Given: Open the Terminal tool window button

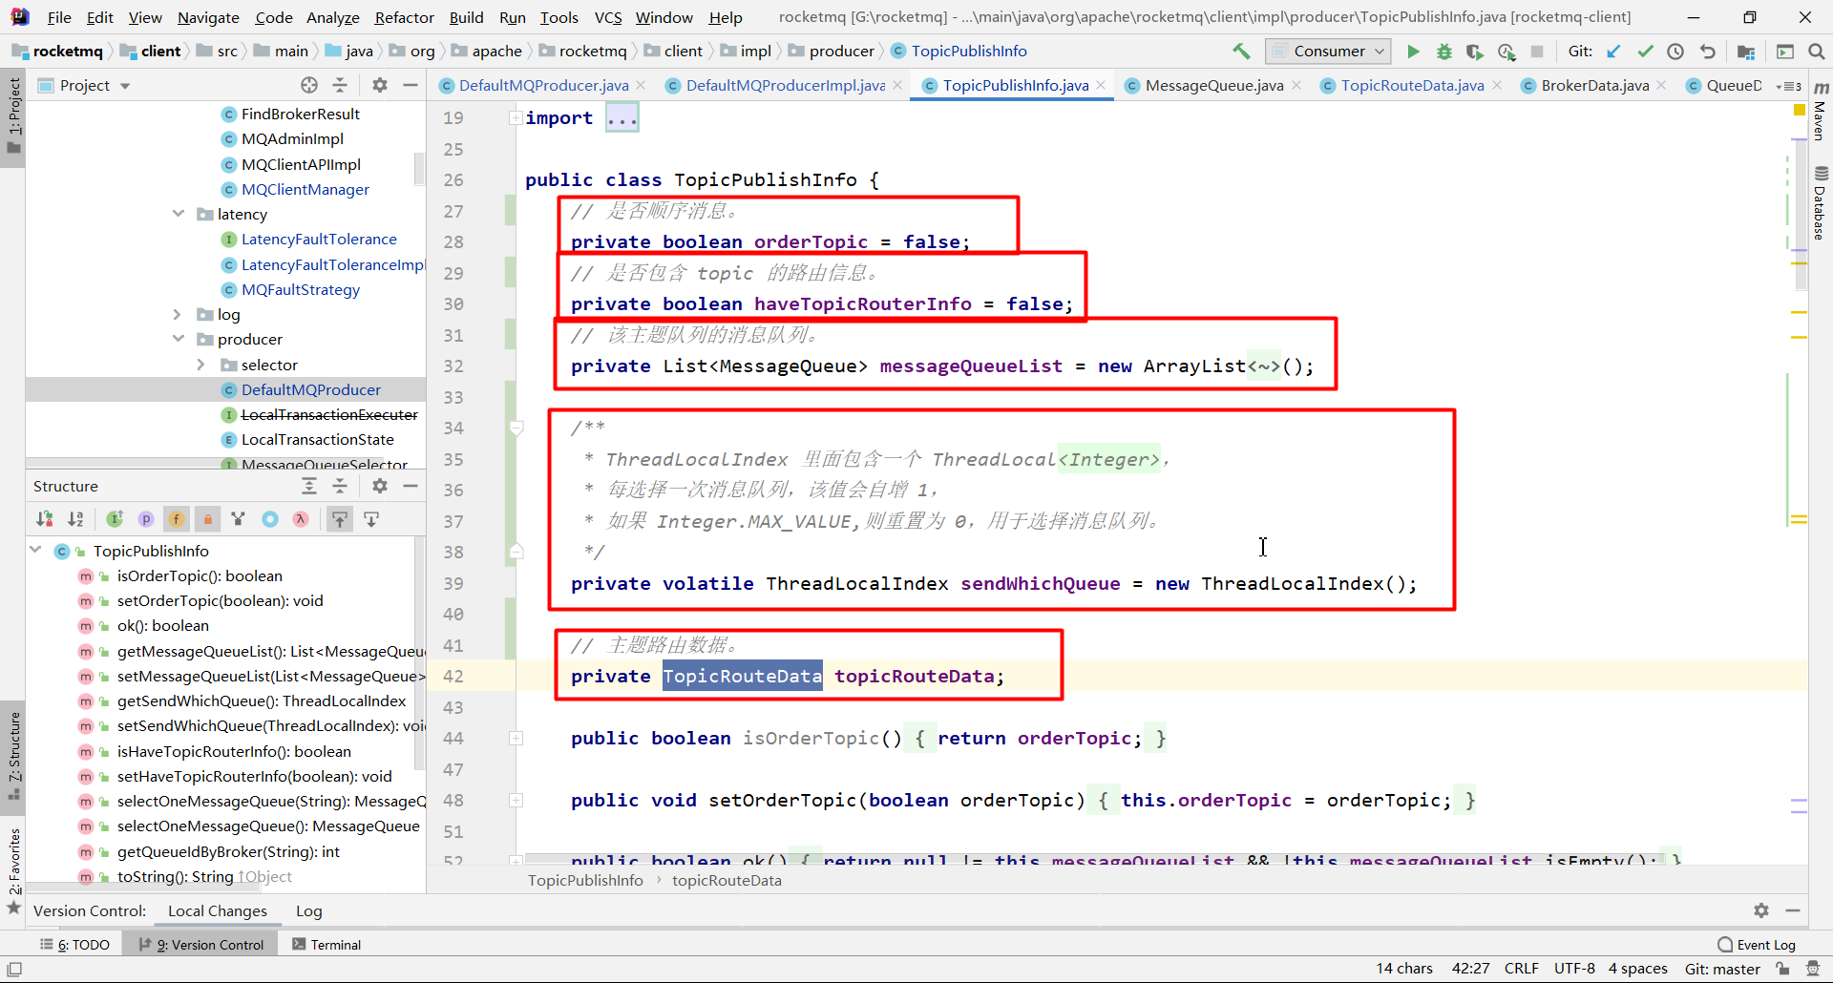Looking at the screenshot, I should pyautogui.click(x=327, y=945).
